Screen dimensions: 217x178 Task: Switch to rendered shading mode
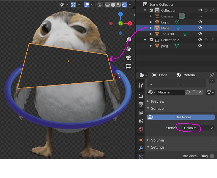(x=124, y=5)
